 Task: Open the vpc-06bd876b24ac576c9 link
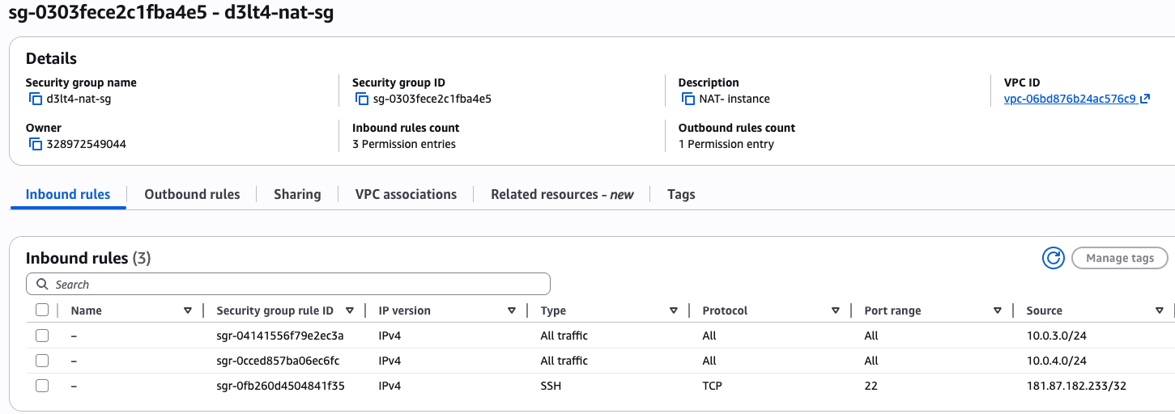pyautogui.click(x=1069, y=99)
